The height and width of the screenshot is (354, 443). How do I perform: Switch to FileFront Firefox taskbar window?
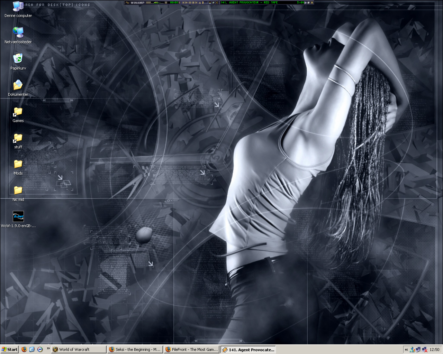[191, 349]
